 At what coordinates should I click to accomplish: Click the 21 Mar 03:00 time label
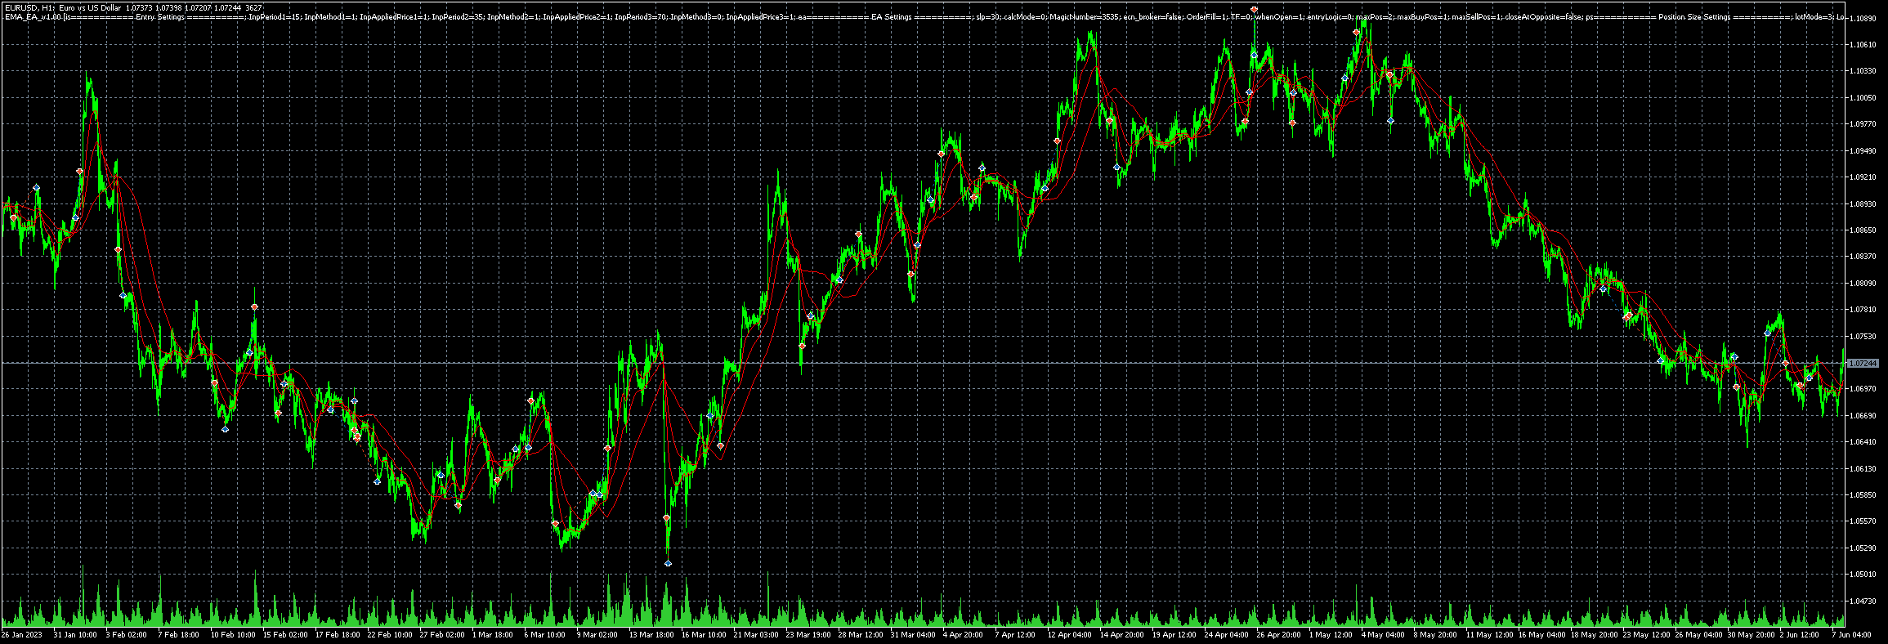click(x=755, y=635)
